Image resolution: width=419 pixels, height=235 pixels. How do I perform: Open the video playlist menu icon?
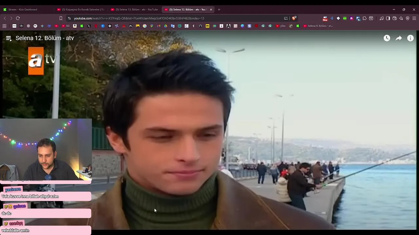(9, 38)
